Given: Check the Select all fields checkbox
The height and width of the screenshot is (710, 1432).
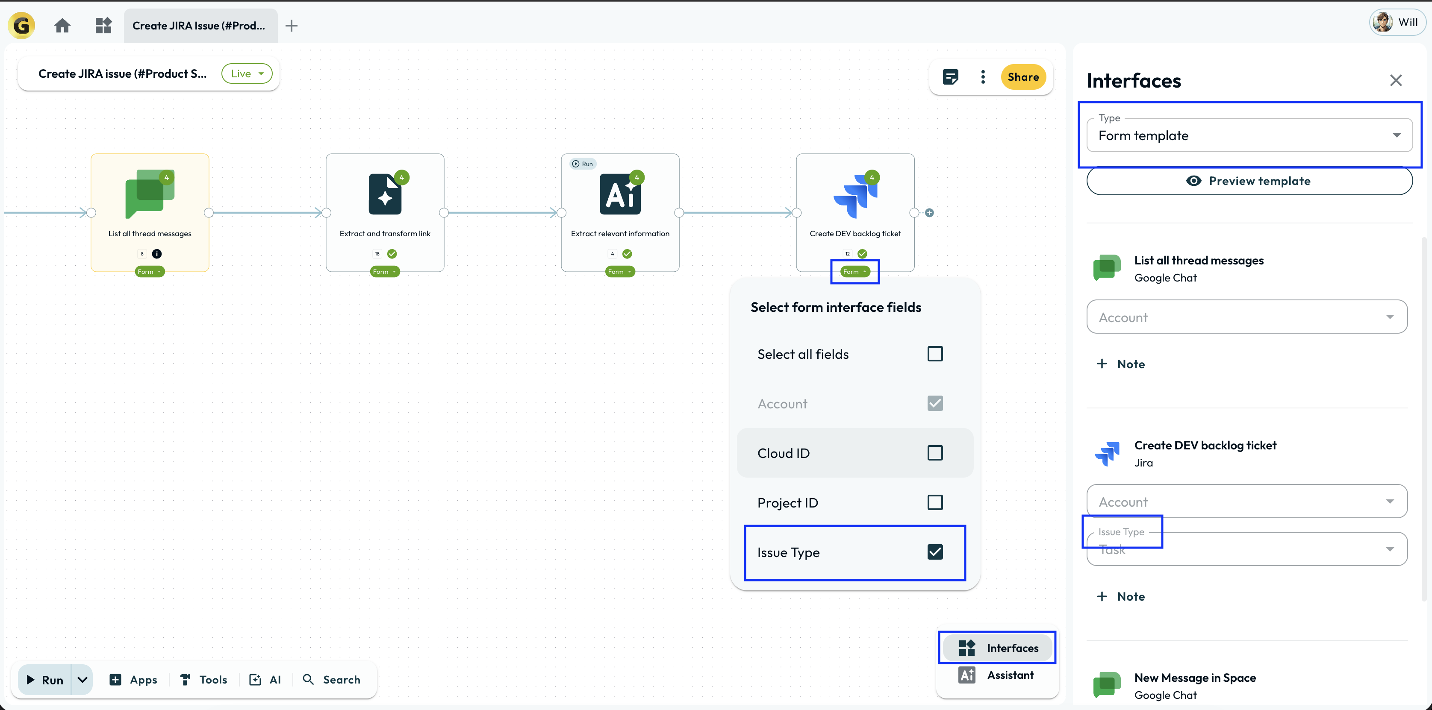Looking at the screenshot, I should (x=935, y=354).
